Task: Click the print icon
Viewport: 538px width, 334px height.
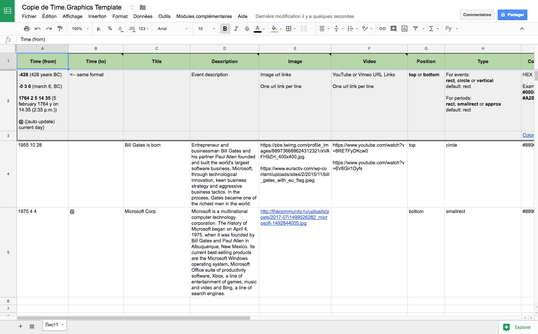Action: [x=26, y=29]
